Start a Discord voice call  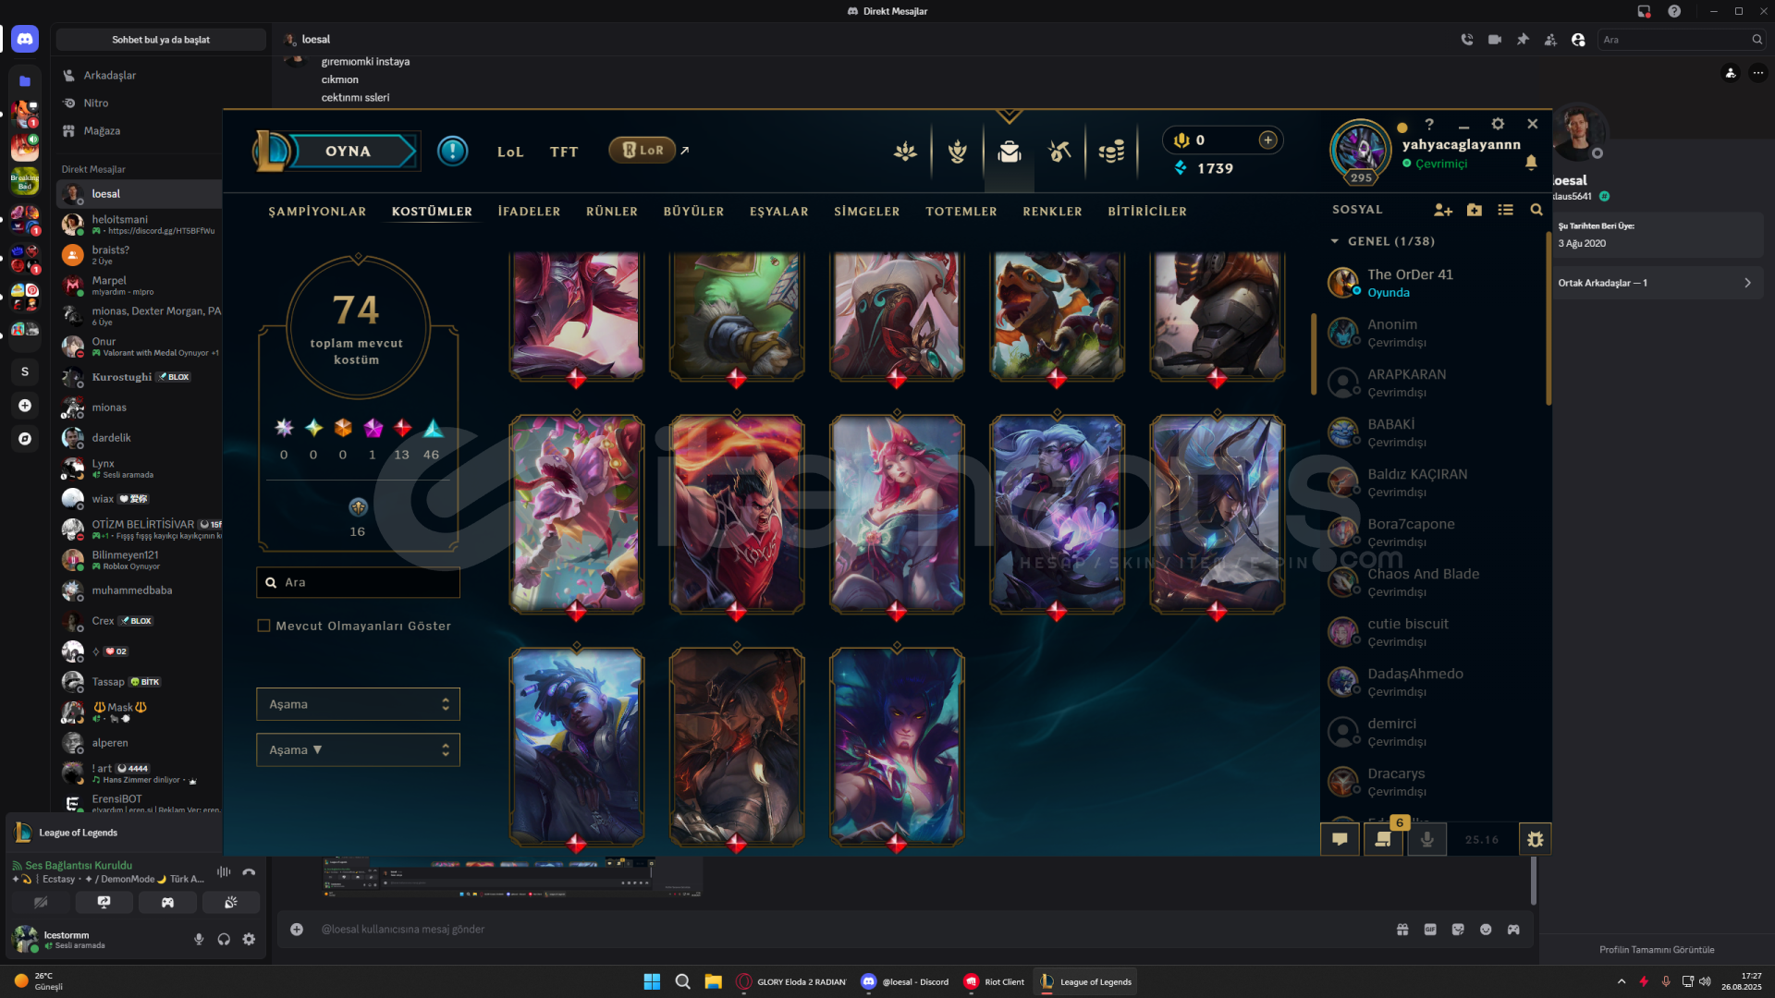[1467, 40]
